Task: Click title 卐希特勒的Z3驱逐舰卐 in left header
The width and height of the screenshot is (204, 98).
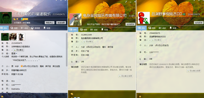Action: [32, 14]
